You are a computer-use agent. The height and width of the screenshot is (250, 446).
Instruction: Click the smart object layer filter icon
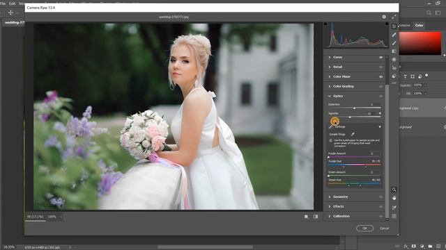pos(420,76)
